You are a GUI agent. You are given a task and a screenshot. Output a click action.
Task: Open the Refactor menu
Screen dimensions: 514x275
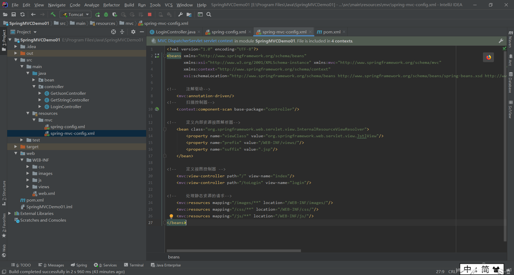click(x=111, y=5)
